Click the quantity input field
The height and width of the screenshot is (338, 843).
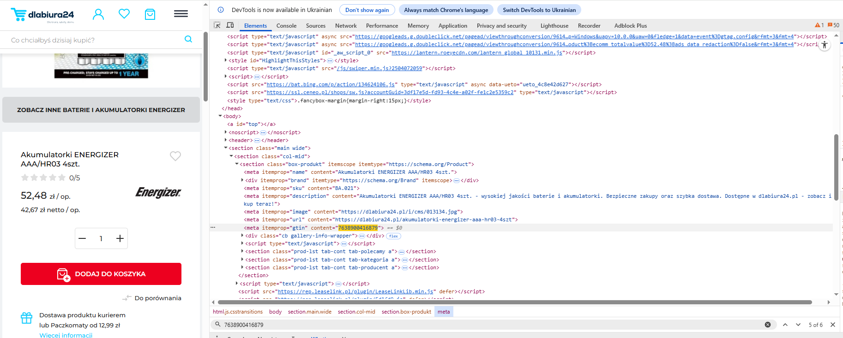click(101, 238)
